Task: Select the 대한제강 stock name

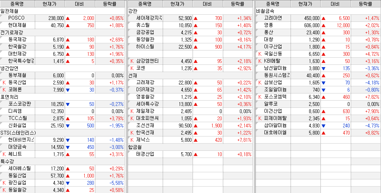Action: [17, 54]
